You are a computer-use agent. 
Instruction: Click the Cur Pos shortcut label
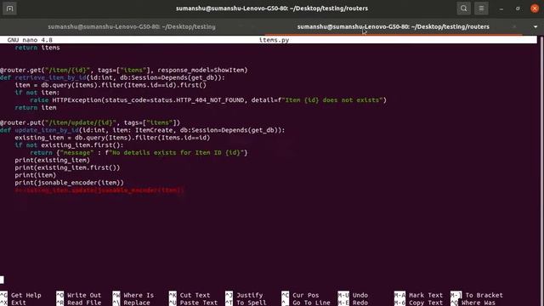(x=306, y=295)
